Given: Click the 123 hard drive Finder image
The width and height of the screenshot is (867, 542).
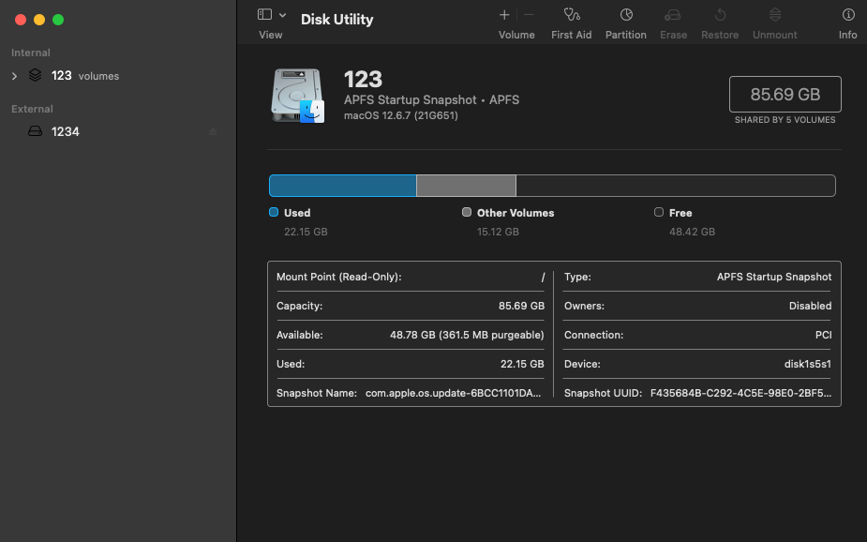Looking at the screenshot, I should (297, 96).
